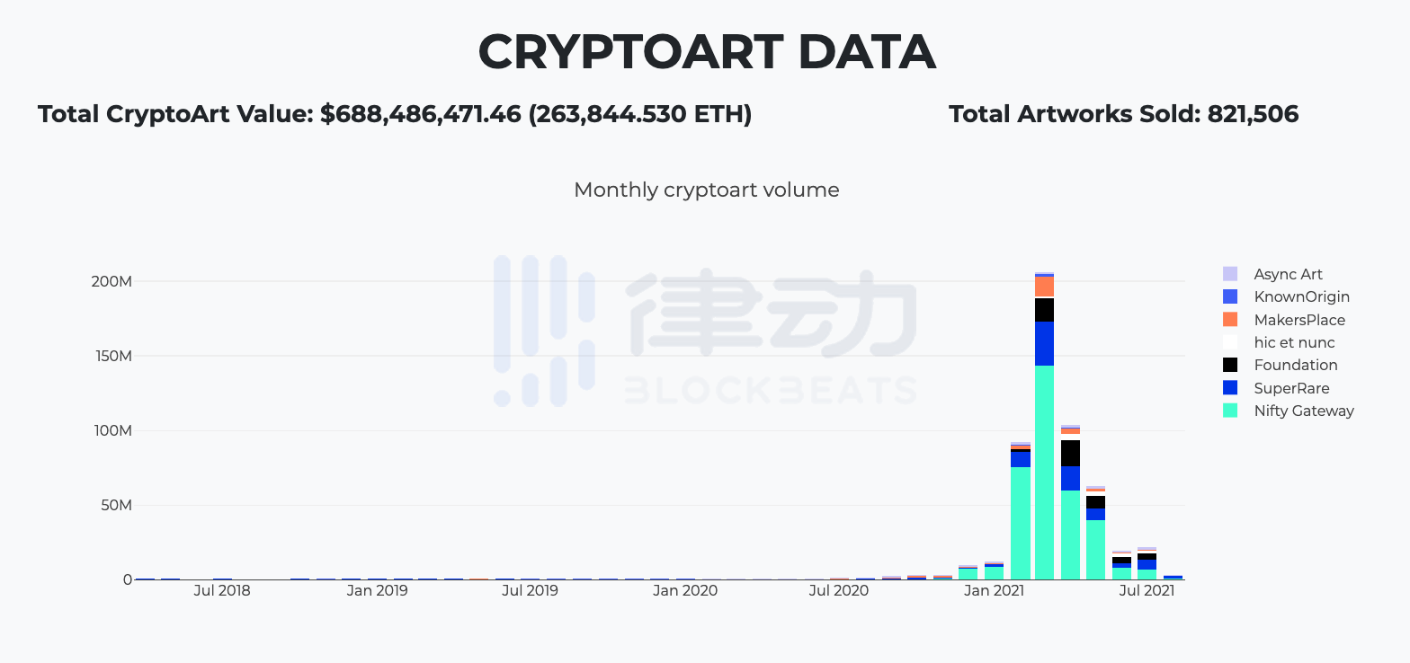Hide the Foundation series via its label

tap(1296, 365)
